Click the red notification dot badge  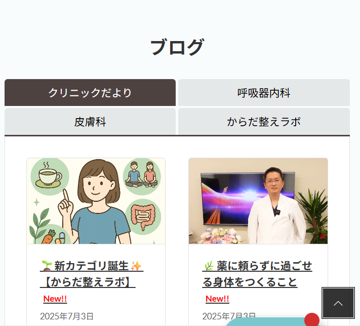[311, 319]
